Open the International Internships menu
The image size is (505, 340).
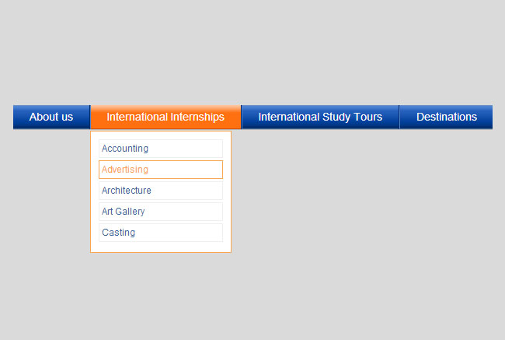pos(165,117)
